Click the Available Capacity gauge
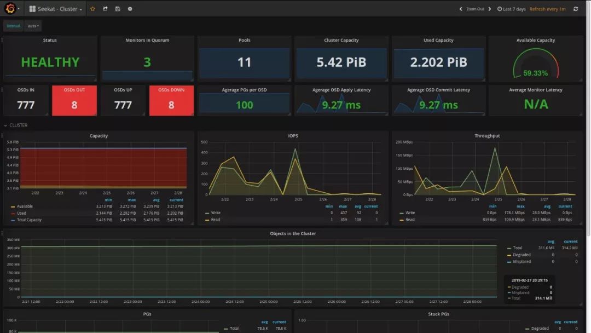Screen dimensions: 591x333 pos(536,64)
